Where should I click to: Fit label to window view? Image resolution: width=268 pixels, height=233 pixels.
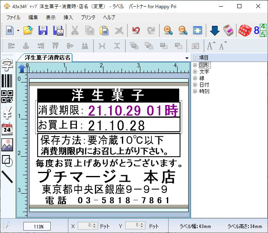coord(198,30)
